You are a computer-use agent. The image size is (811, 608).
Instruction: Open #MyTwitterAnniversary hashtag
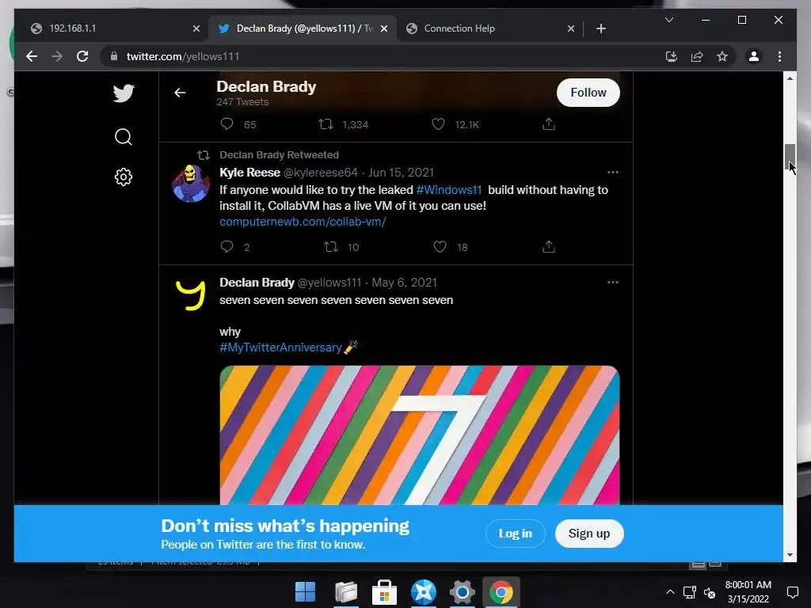280,347
